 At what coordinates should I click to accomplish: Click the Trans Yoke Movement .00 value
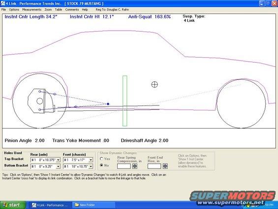pyautogui.click(x=81, y=140)
